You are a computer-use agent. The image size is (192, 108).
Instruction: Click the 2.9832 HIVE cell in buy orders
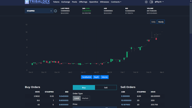[x=37, y=96]
